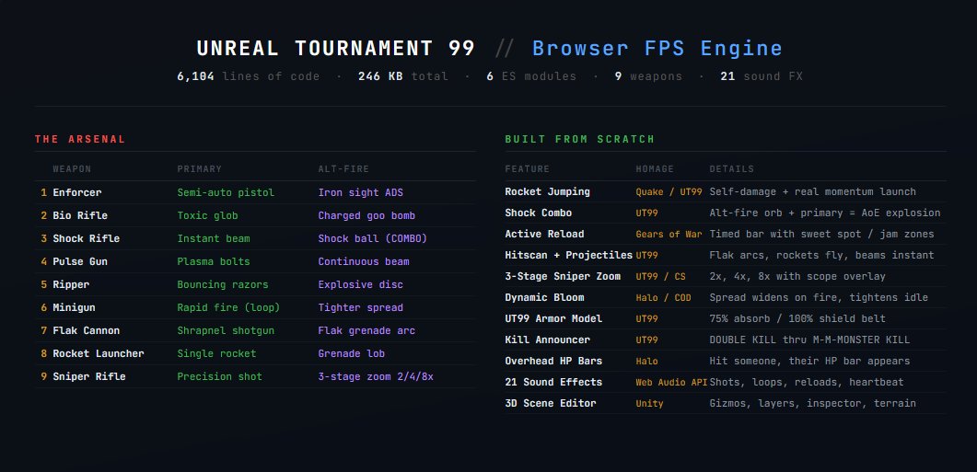The width and height of the screenshot is (977, 472).
Task: Click the '9 weapons' stat
Action: click(x=648, y=76)
